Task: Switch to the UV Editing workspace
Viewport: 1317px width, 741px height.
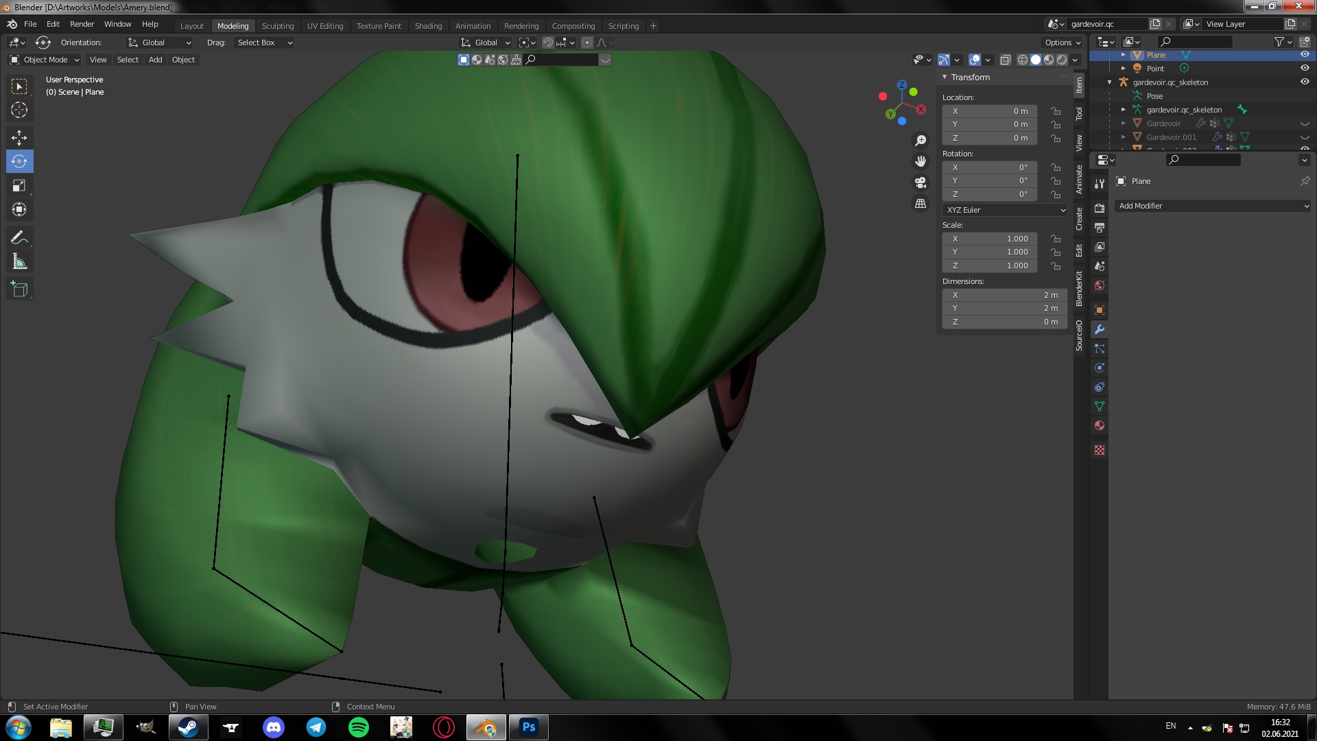Action: (x=325, y=26)
